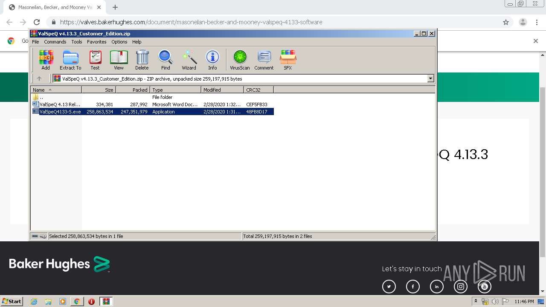
Task: Open Baker Hughes Twitter link
Action: point(389,287)
